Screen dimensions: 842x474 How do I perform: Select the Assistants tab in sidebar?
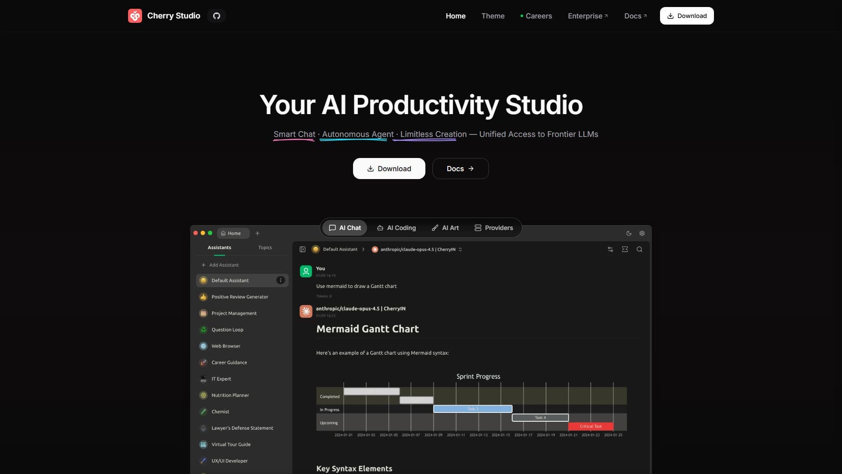tap(219, 248)
